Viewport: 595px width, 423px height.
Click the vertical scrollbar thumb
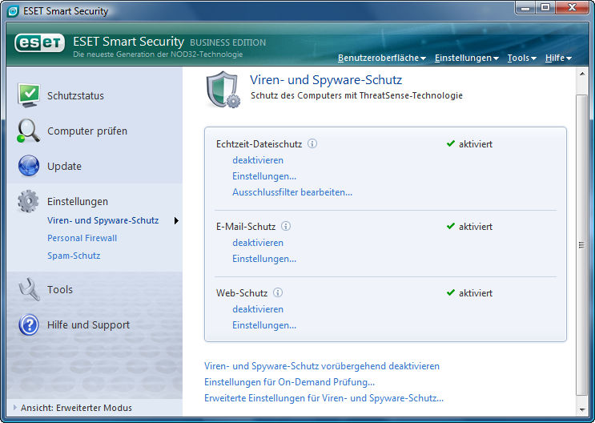[x=581, y=245]
